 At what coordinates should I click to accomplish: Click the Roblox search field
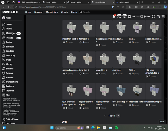(100, 12)
